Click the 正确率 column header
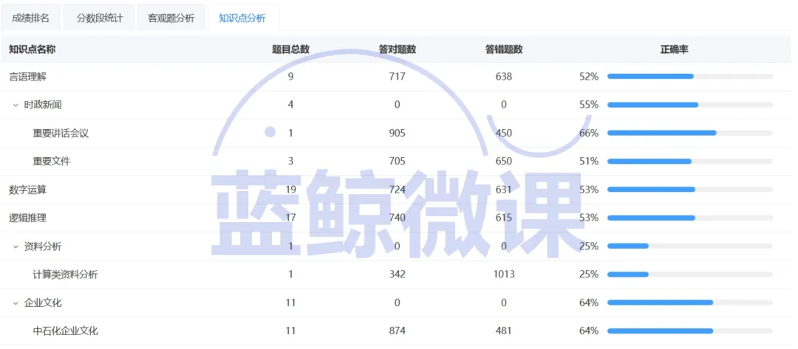798x349 pixels. pyautogui.click(x=675, y=49)
